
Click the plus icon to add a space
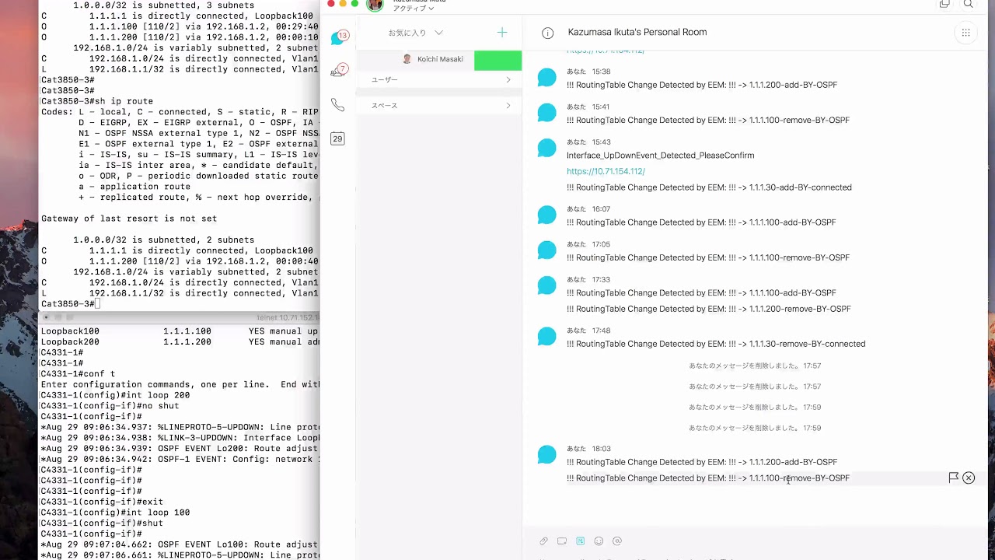coord(502,32)
